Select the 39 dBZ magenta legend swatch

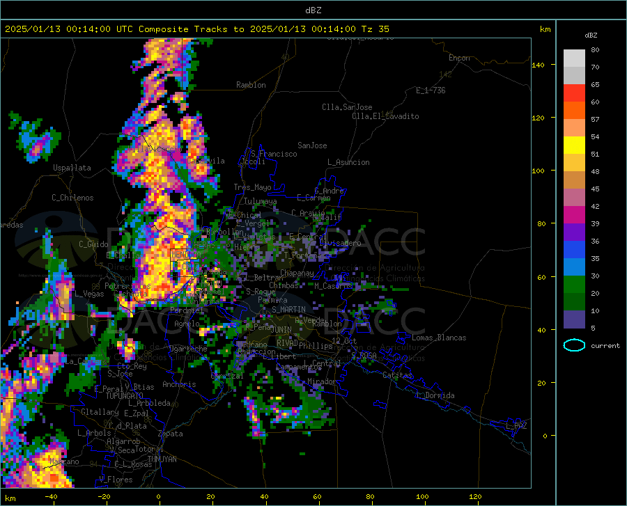click(x=574, y=215)
